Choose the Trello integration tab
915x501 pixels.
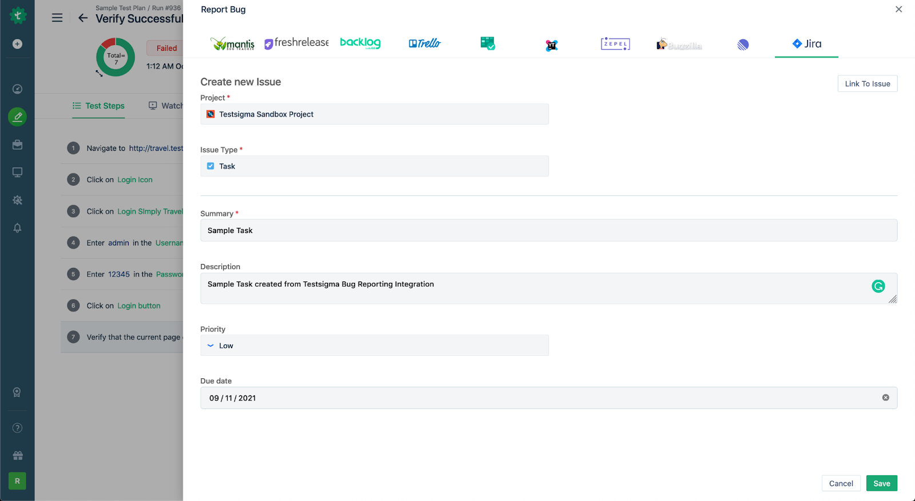point(425,43)
